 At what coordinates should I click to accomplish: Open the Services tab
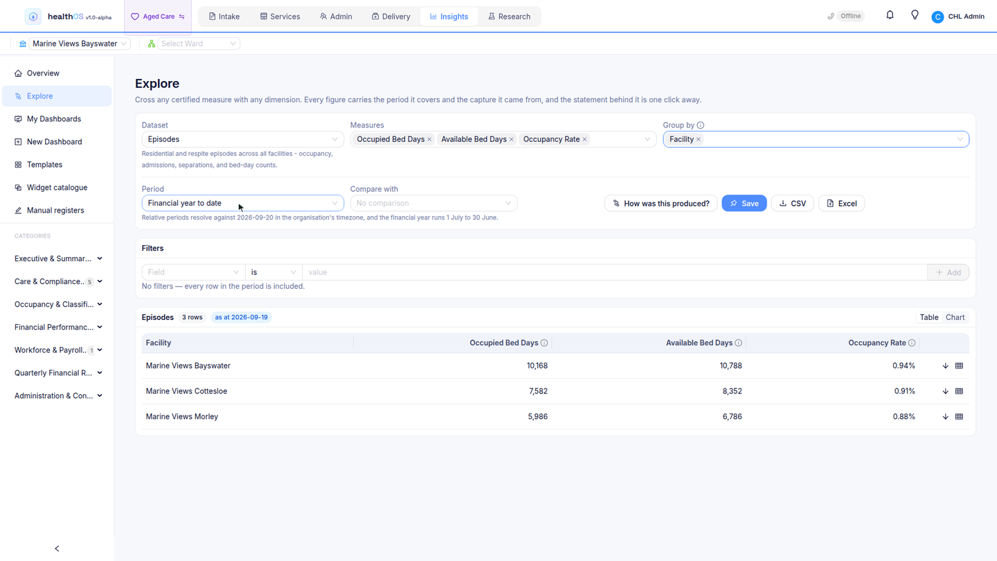(x=280, y=17)
